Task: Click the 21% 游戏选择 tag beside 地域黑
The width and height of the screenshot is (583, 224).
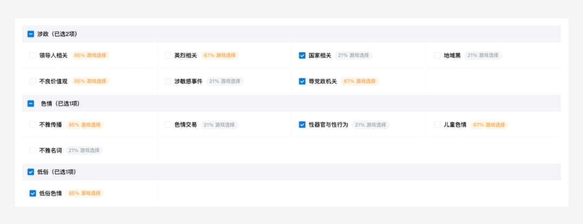Action: (483, 56)
